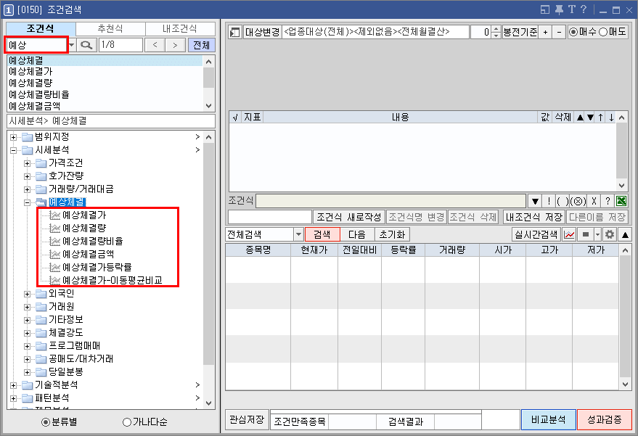Click the parentheses ( ) grouping icon
Viewport: 638px width, 436px height.
(x=560, y=200)
